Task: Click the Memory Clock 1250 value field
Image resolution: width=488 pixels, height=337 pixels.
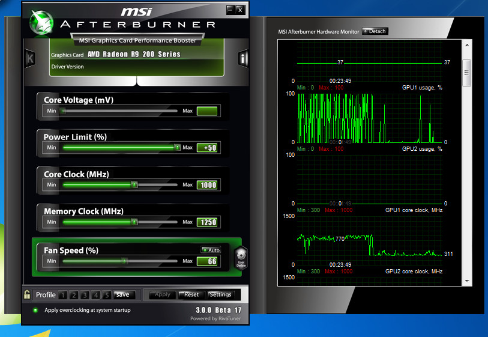Action: coord(207,222)
